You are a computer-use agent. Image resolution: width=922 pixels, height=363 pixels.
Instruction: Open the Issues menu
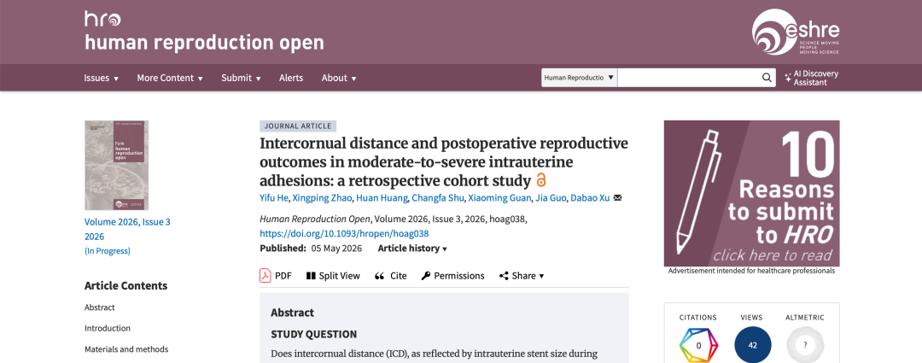coord(101,78)
